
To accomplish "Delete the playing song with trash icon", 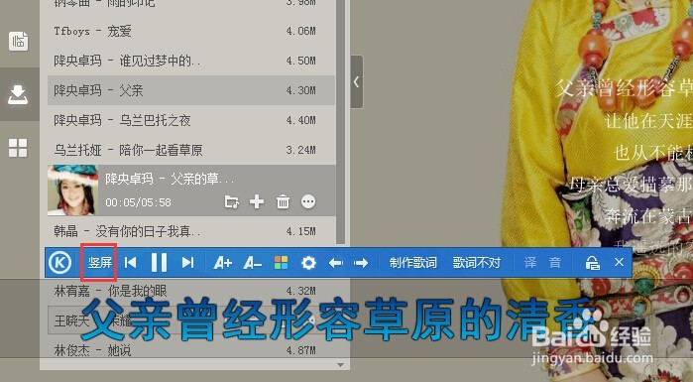I will pyautogui.click(x=283, y=201).
